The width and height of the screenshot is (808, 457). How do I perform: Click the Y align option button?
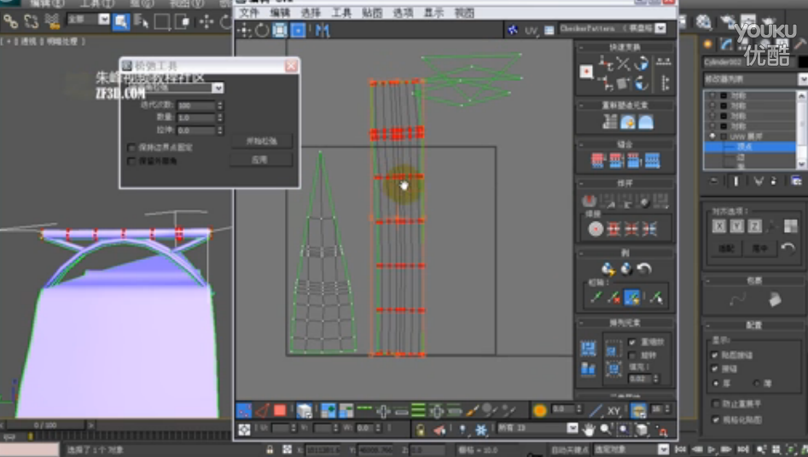[x=737, y=226]
